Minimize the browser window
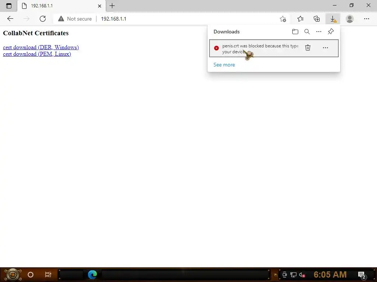Screen dimensions: 377x282 [335, 5]
